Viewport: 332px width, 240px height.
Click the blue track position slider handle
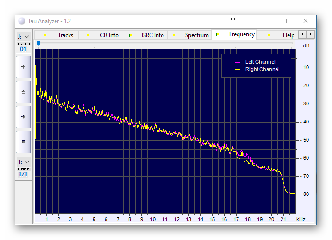click(x=38, y=44)
